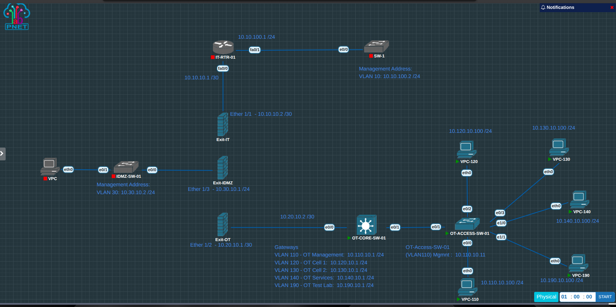
Task: Select '10.120.10.100 /24' address label
Action: tap(470, 131)
